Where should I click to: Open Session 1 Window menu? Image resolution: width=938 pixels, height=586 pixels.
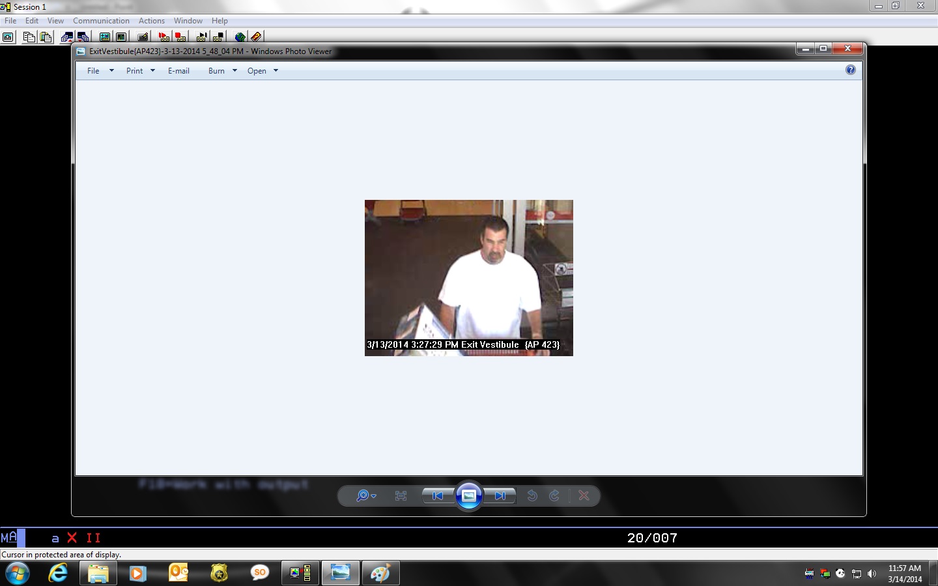(188, 21)
